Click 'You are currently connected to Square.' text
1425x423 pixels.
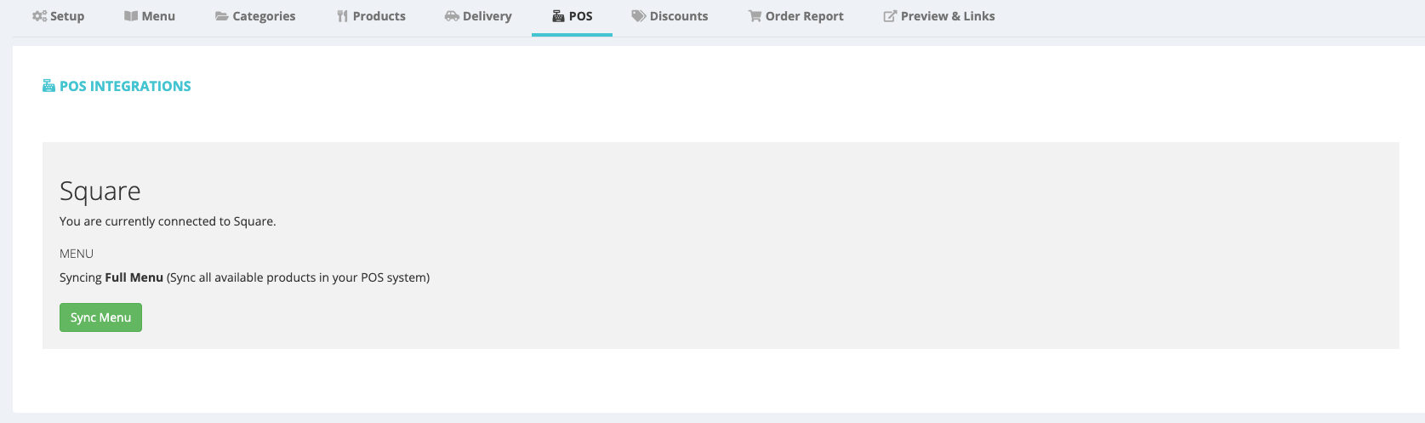pos(168,221)
